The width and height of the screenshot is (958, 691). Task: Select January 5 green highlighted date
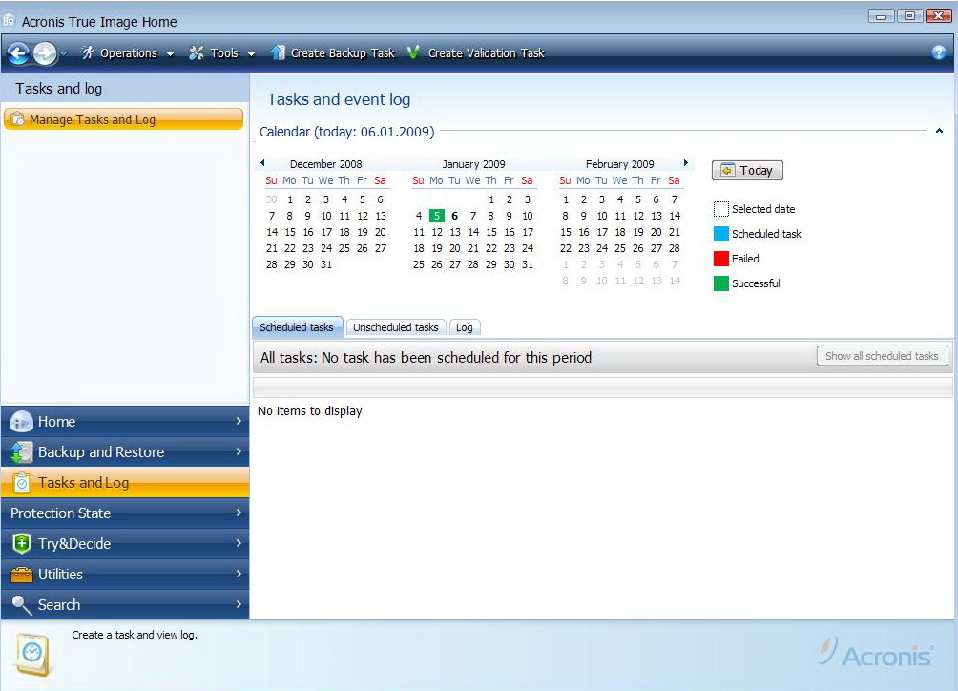click(437, 216)
